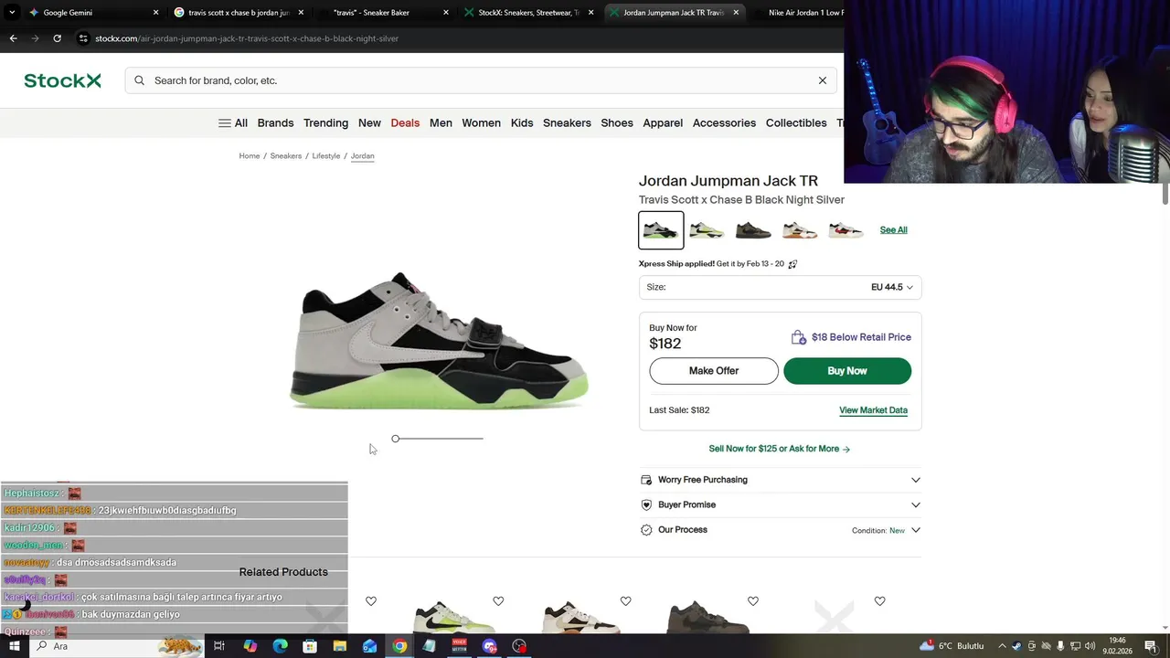The height and width of the screenshot is (658, 1170).
Task: Favorite the first related product heart
Action: (371, 601)
